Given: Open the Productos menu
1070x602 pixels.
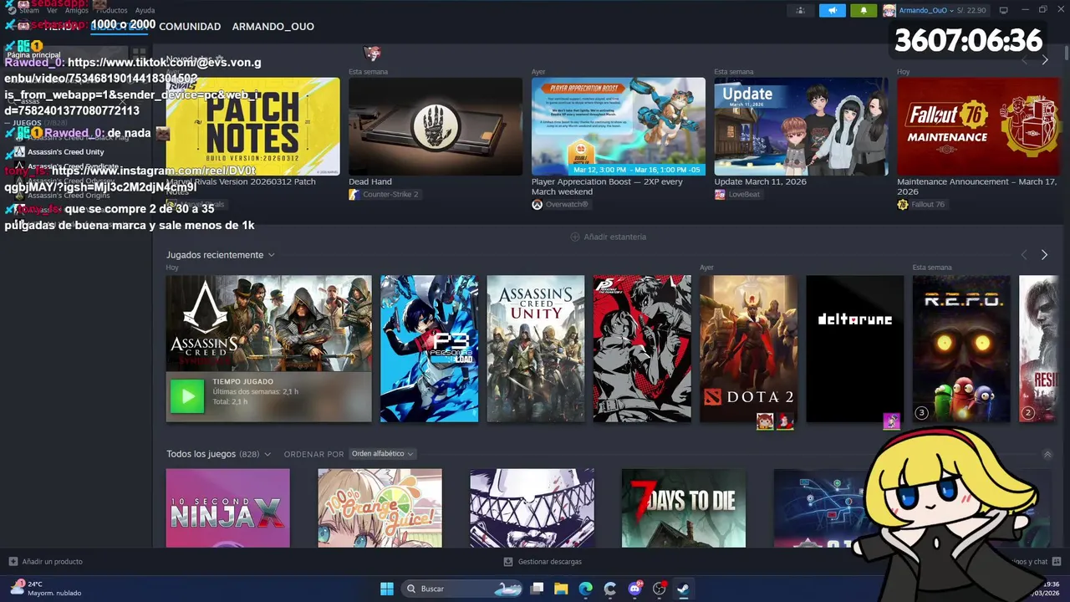Looking at the screenshot, I should (x=111, y=10).
